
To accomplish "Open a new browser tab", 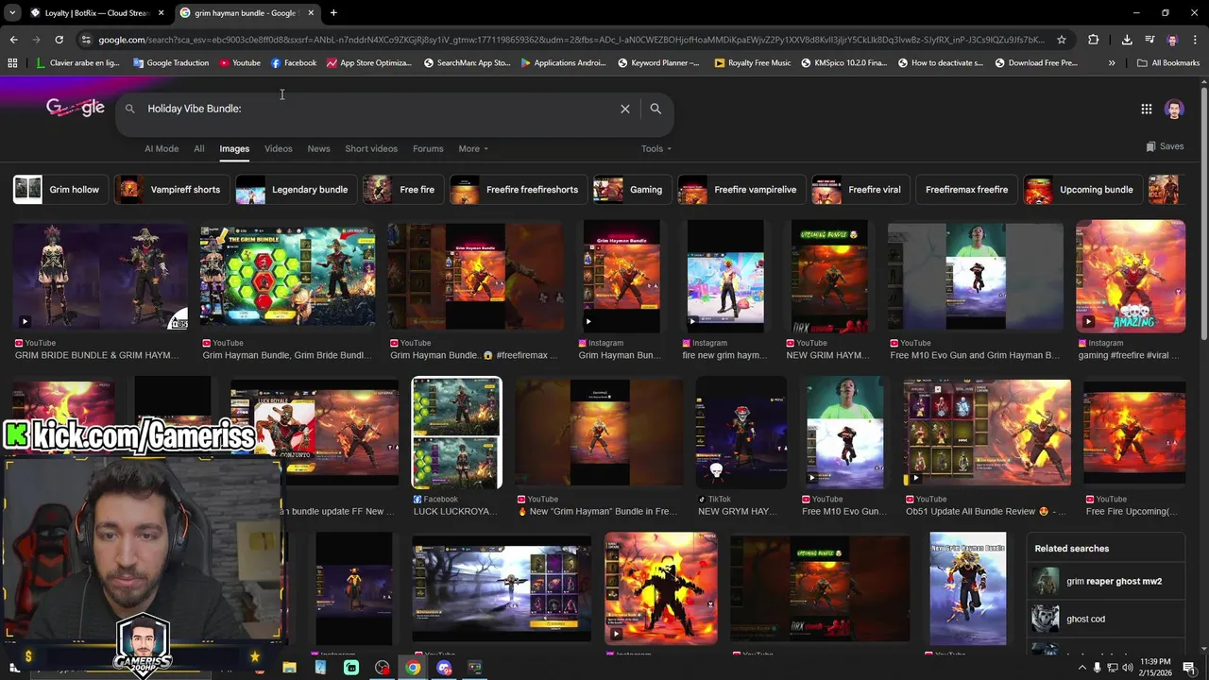I will (x=333, y=13).
